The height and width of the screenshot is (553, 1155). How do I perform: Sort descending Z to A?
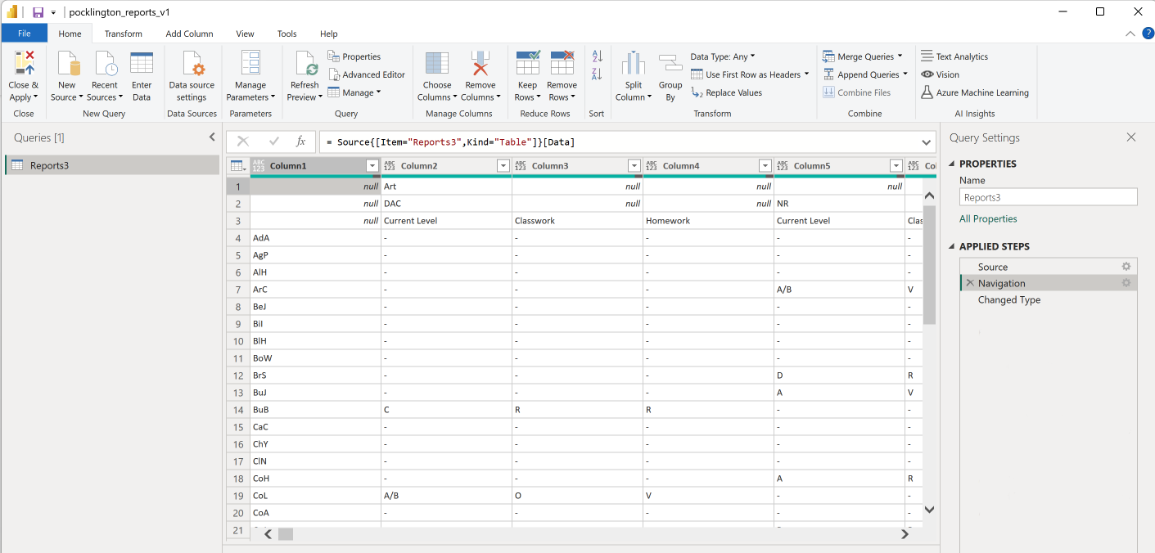(x=597, y=74)
